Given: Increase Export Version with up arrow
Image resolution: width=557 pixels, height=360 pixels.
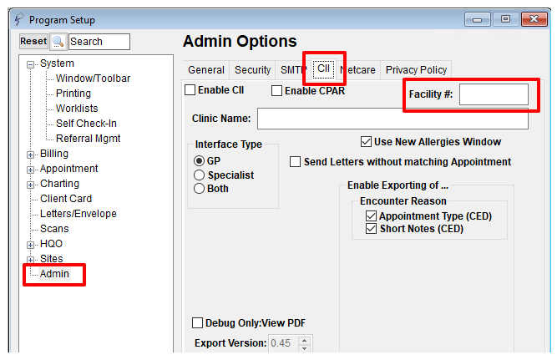Looking at the screenshot, I should [304, 341].
